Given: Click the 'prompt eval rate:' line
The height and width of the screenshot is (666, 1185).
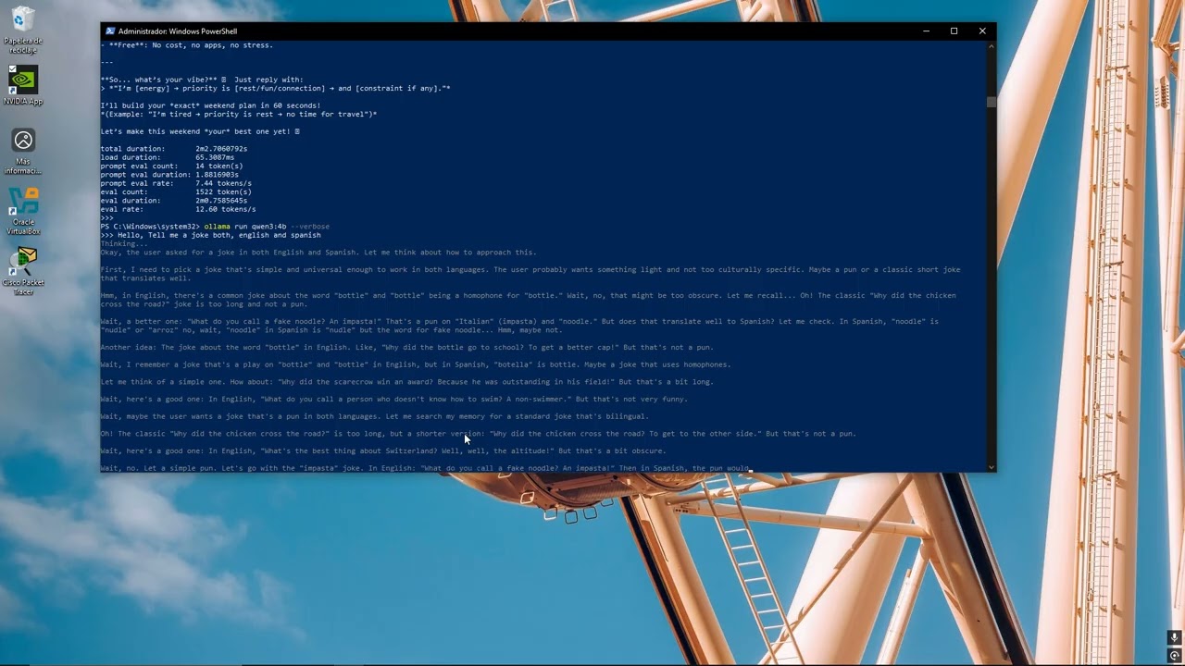Looking at the screenshot, I should [176, 183].
